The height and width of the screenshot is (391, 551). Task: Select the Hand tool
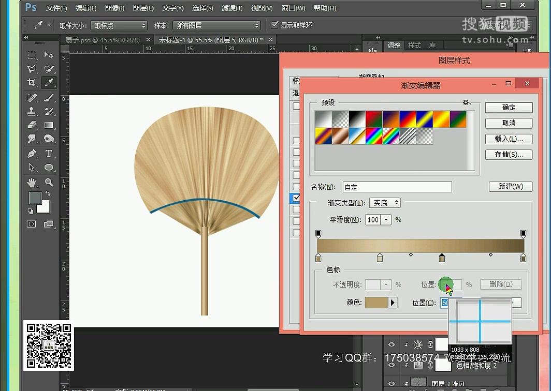coord(32,182)
